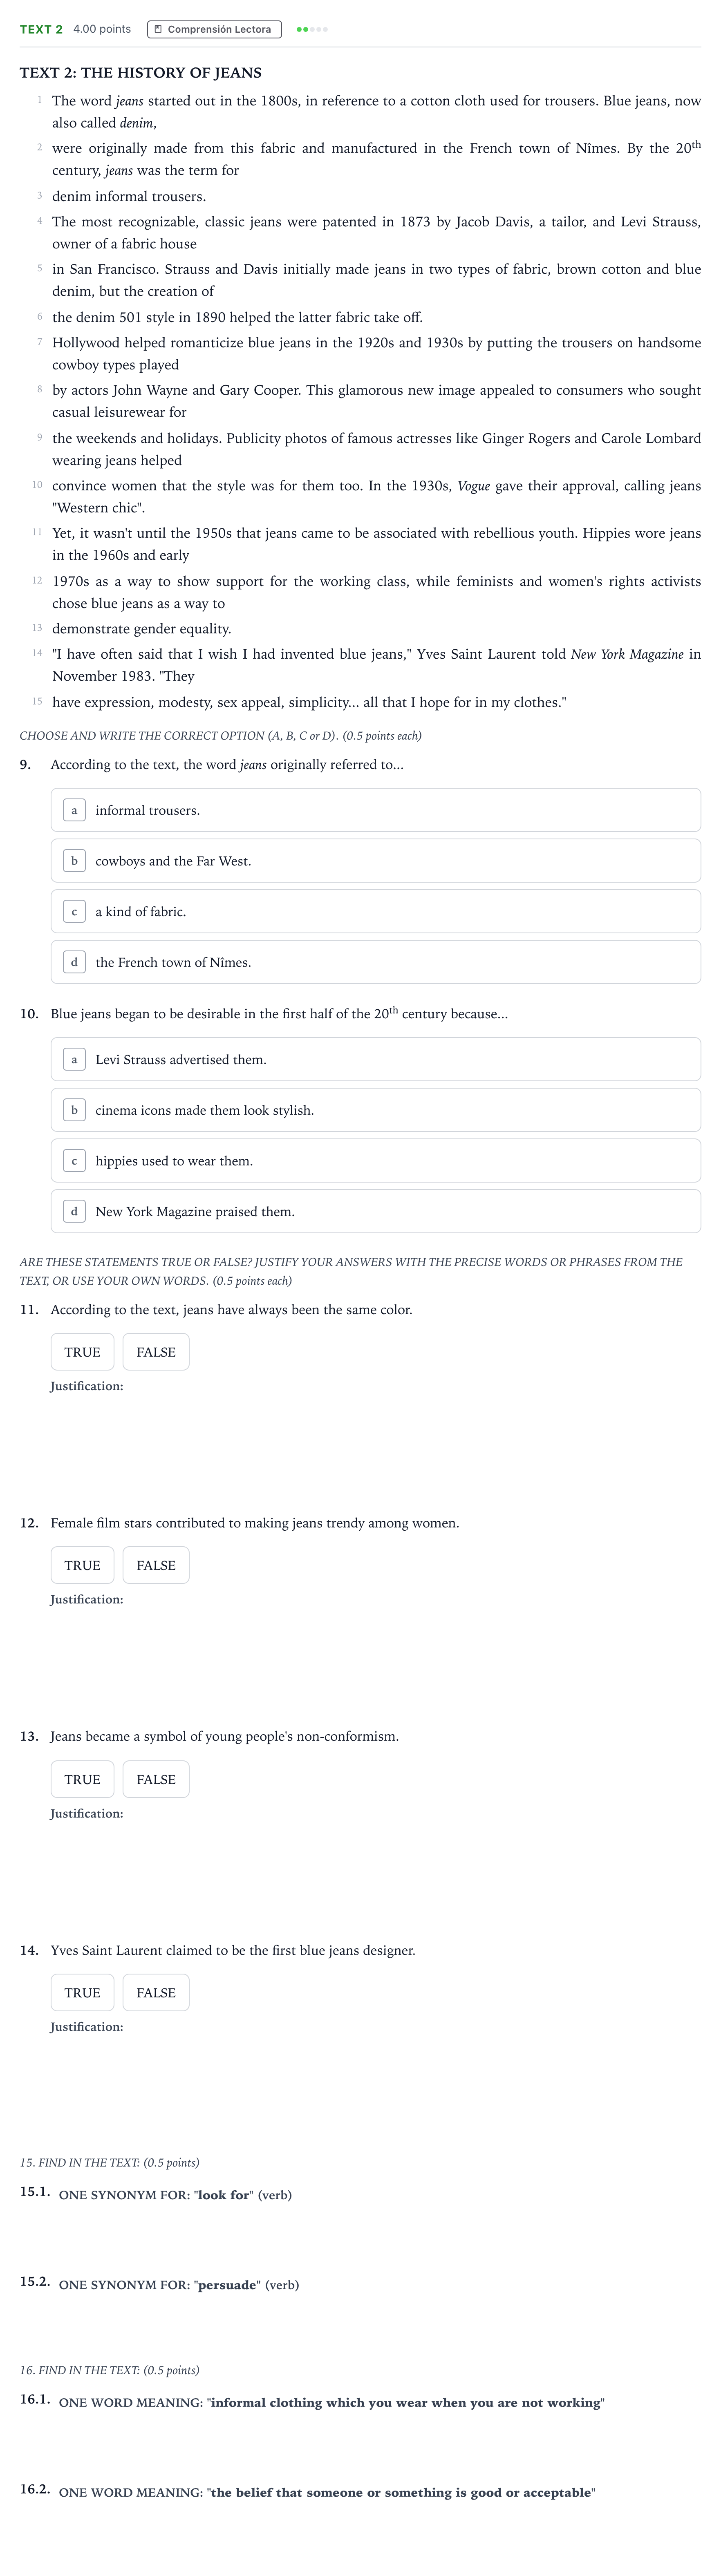Select option d the French town of Nîmes
The height and width of the screenshot is (2576, 721).
(x=375, y=962)
